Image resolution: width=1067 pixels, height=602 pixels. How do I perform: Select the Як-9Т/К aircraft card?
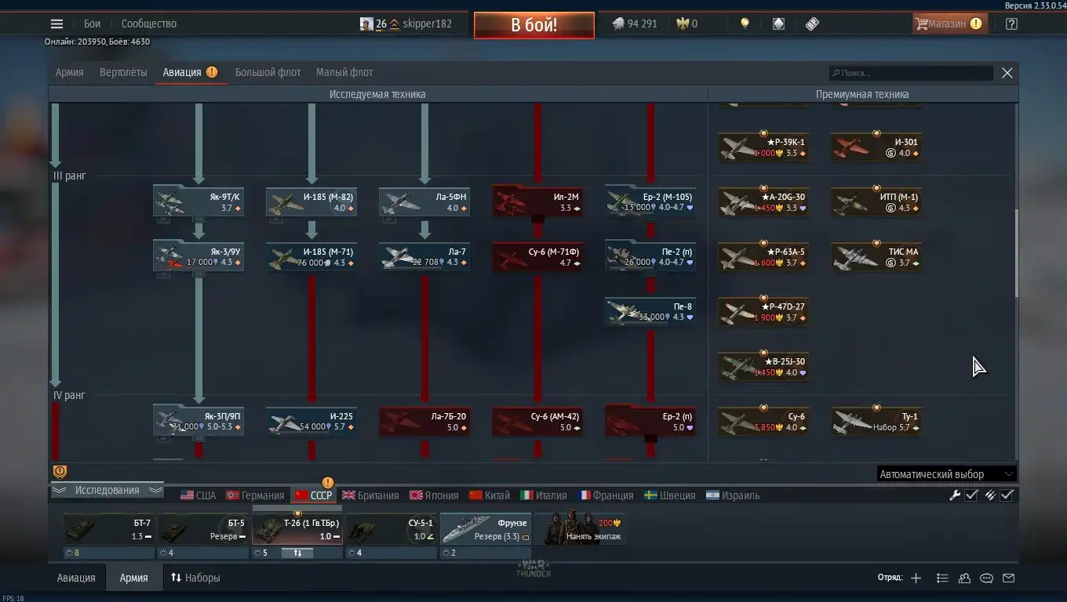point(198,201)
